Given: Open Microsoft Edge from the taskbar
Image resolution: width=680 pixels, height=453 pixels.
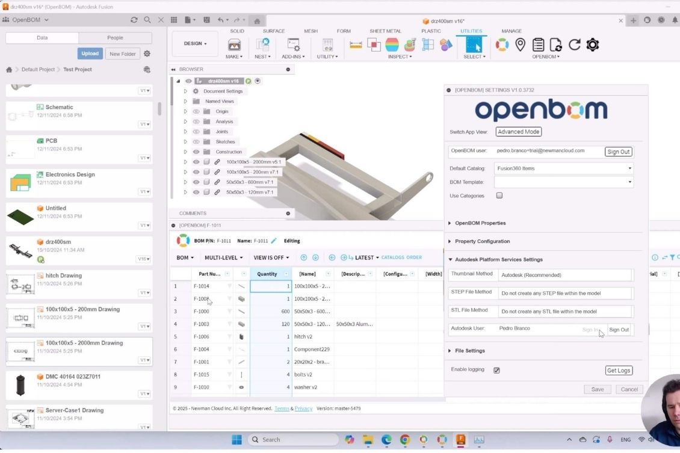Looking at the screenshot, I should click(386, 440).
